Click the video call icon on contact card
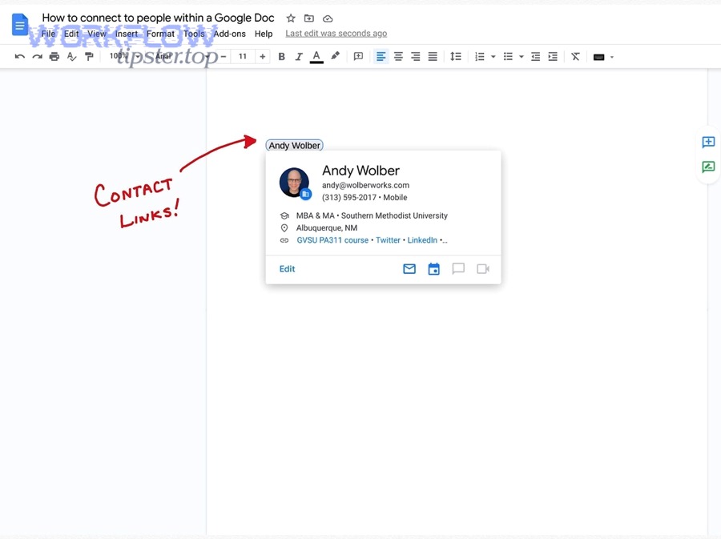 482,269
